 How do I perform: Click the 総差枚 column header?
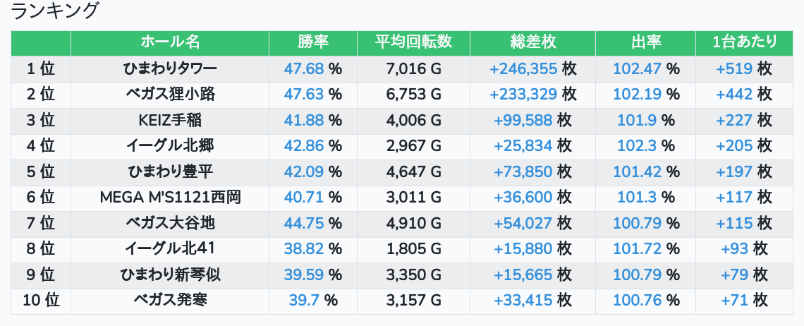(532, 42)
